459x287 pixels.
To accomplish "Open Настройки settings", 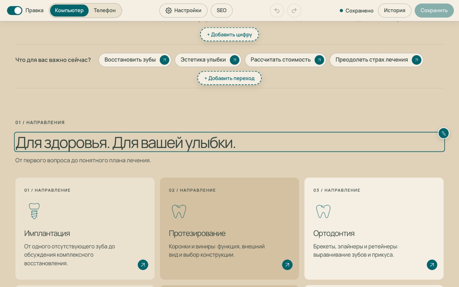I will click(x=183, y=10).
